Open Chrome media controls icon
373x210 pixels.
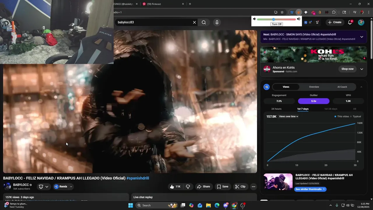click(x=355, y=12)
